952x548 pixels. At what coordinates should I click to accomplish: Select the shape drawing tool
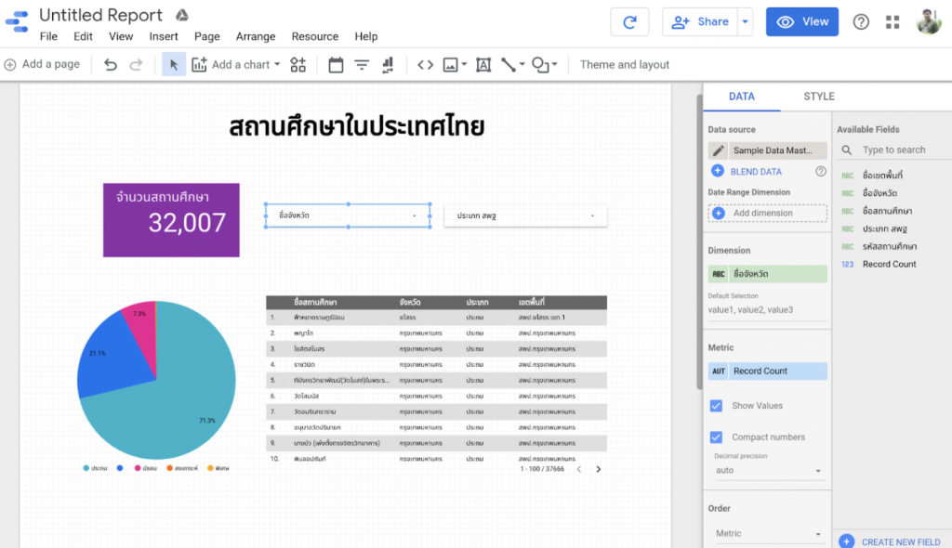coord(540,64)
